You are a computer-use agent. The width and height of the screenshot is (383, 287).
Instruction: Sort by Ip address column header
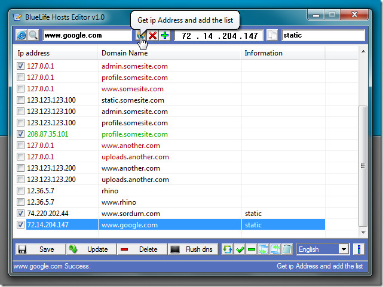coord(56,53)
